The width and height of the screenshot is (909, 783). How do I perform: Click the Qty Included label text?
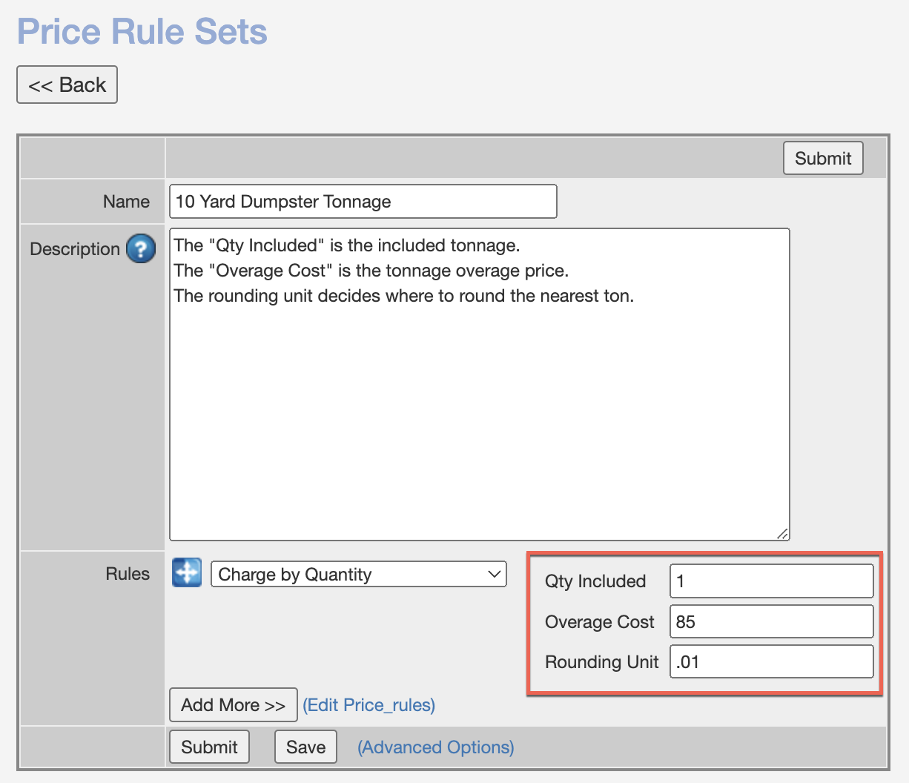coord(595,581)
